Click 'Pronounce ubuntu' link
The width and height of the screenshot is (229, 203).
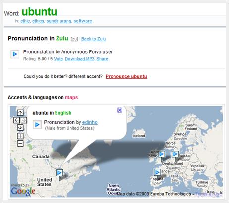click(126, 76)
